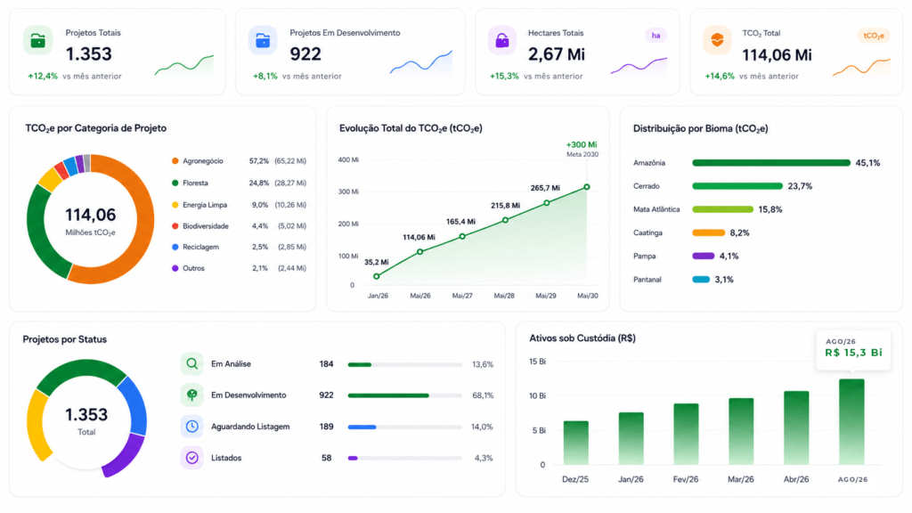The image size is (912, 513).
Task: Click the Em Desenvolvimento progress bar
Action: pyautogui.click(x=405, y=395)
